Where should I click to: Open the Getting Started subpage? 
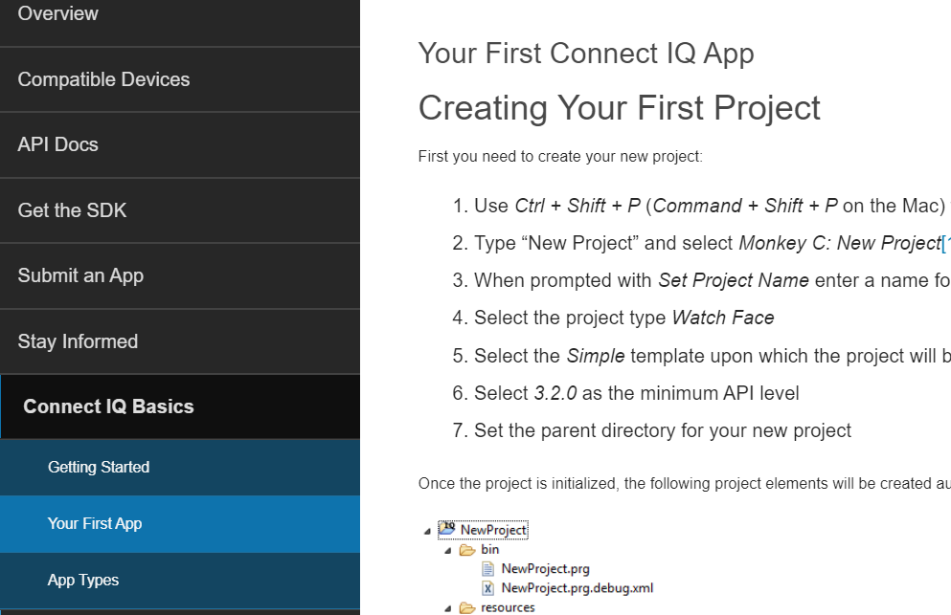[x=99, y=467]
